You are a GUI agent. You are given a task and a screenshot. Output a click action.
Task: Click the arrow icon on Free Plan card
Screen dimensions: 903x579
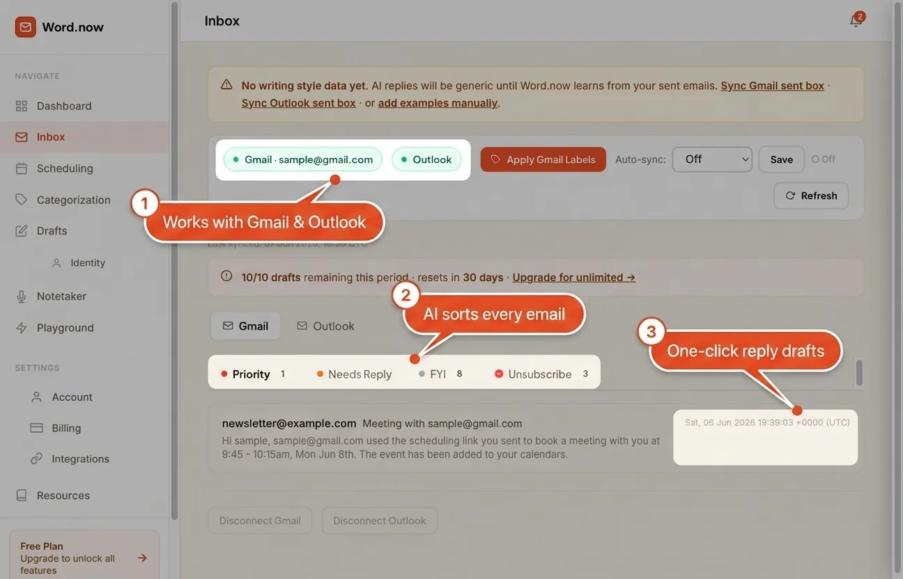(x=142, y=558)
